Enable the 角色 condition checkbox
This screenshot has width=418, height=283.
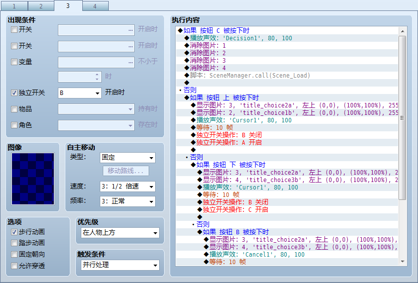tap(14, 125)
